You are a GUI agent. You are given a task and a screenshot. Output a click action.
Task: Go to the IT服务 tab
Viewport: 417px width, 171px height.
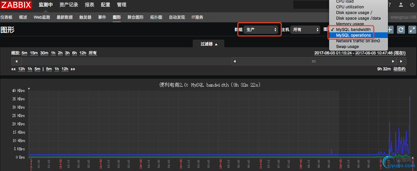click(197, 17)
